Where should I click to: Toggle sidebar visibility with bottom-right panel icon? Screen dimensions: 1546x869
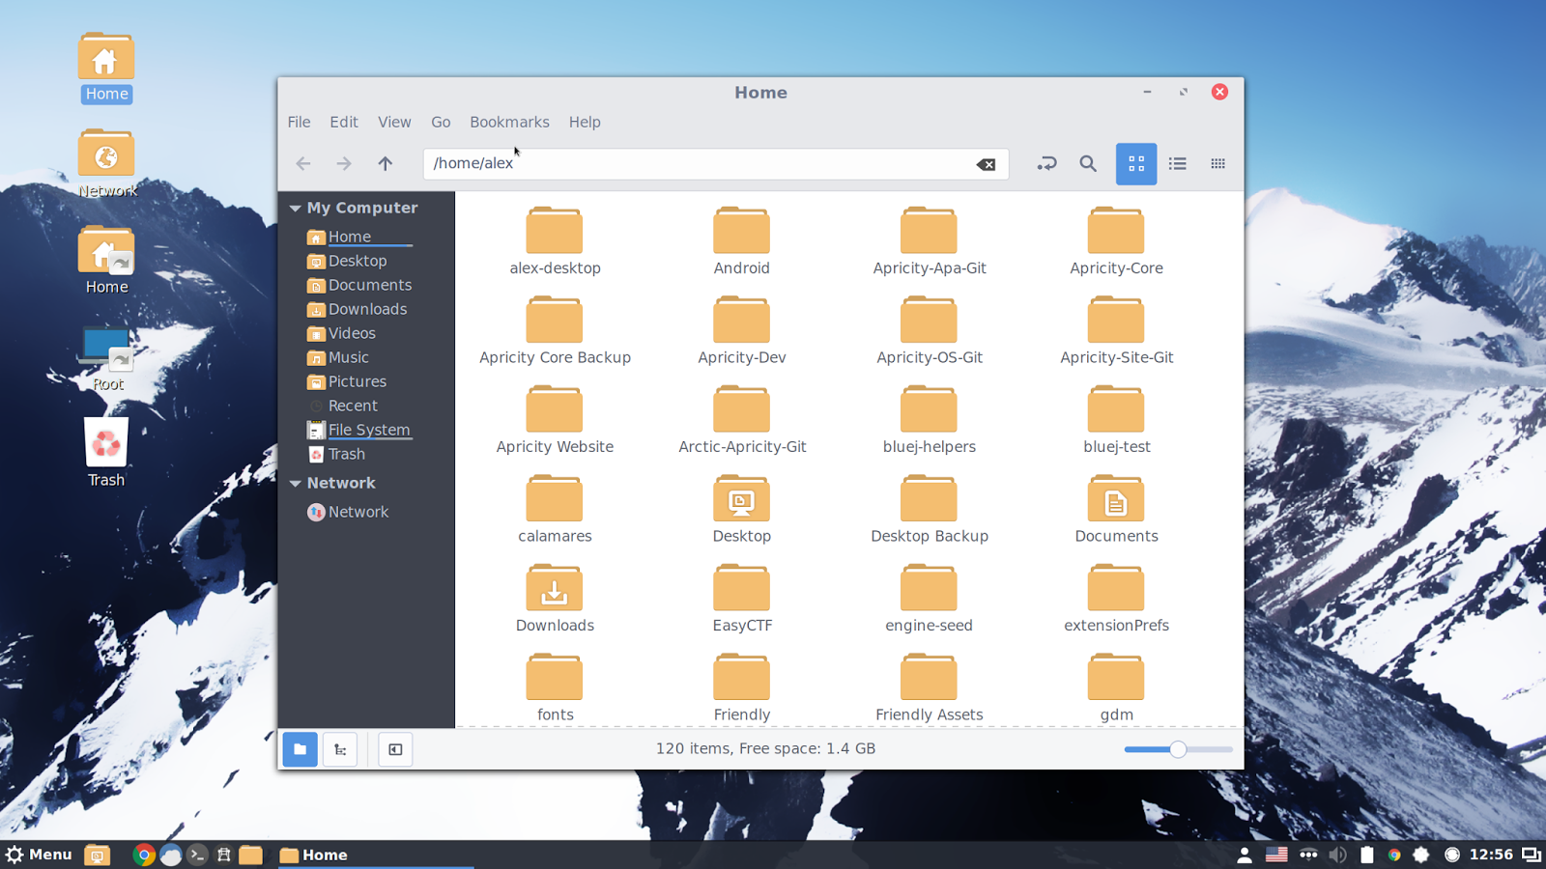pyautogui.click(x=394, y=749)
